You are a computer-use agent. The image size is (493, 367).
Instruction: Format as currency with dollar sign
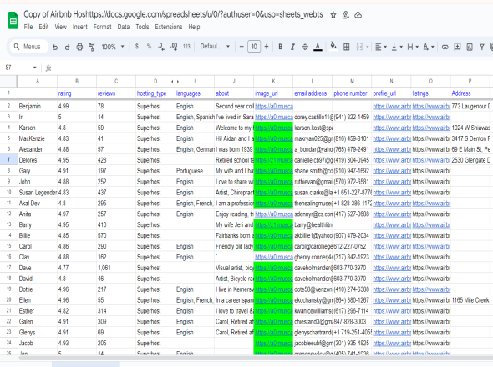tap(137, 47)
